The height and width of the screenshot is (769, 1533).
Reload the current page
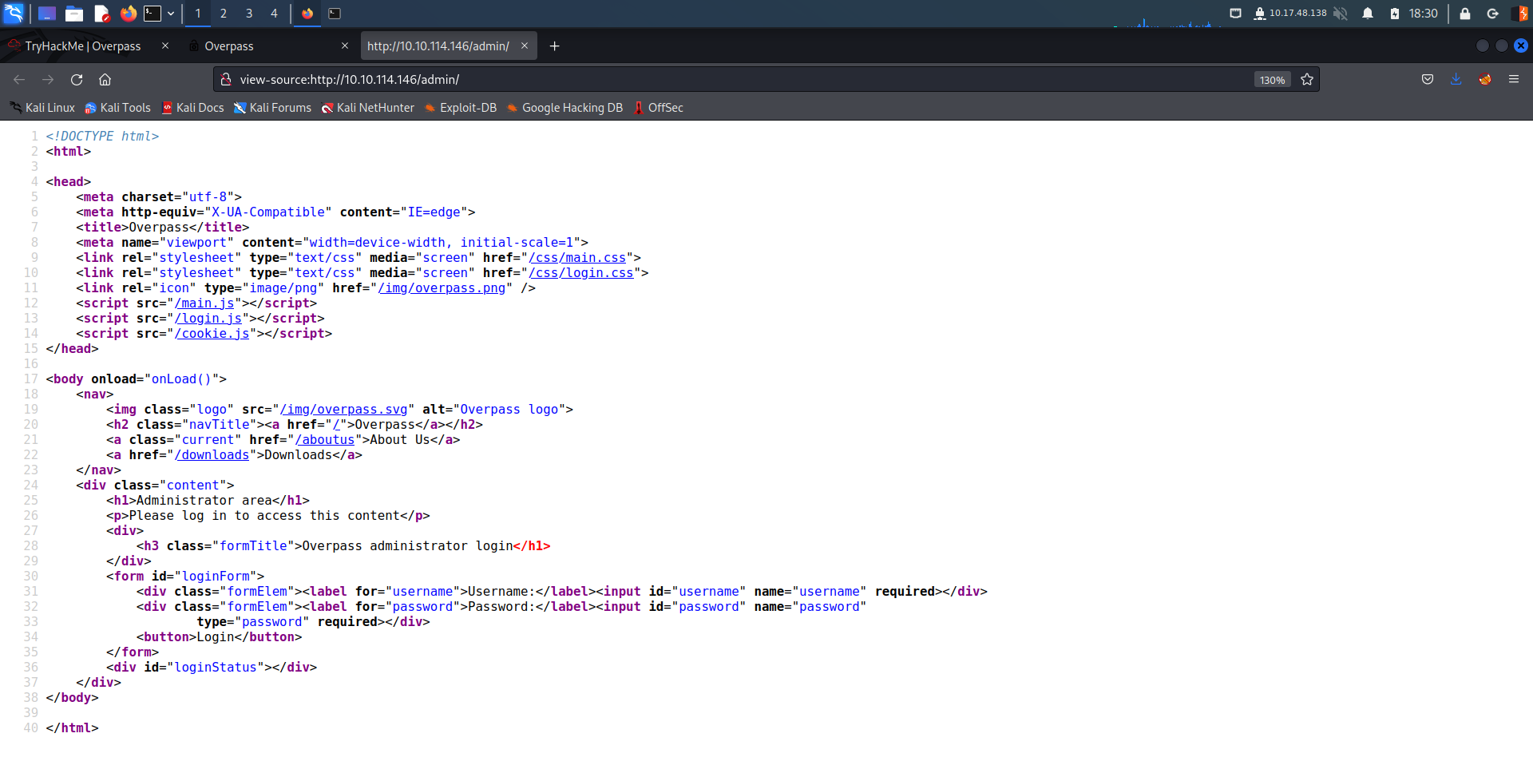77,79
